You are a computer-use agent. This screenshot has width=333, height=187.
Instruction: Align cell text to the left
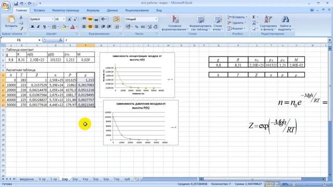84,26
